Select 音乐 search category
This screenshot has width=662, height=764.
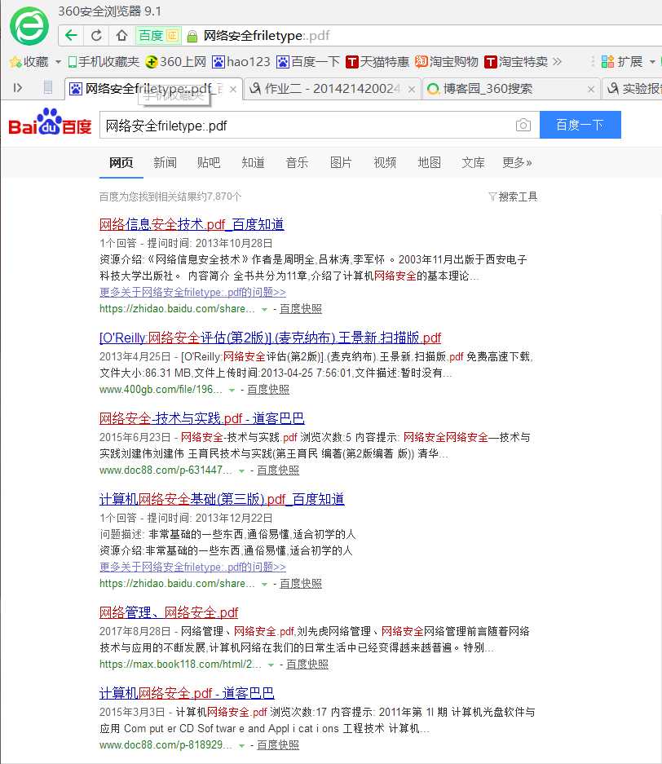pyautogui.click(x=297, y=163)
